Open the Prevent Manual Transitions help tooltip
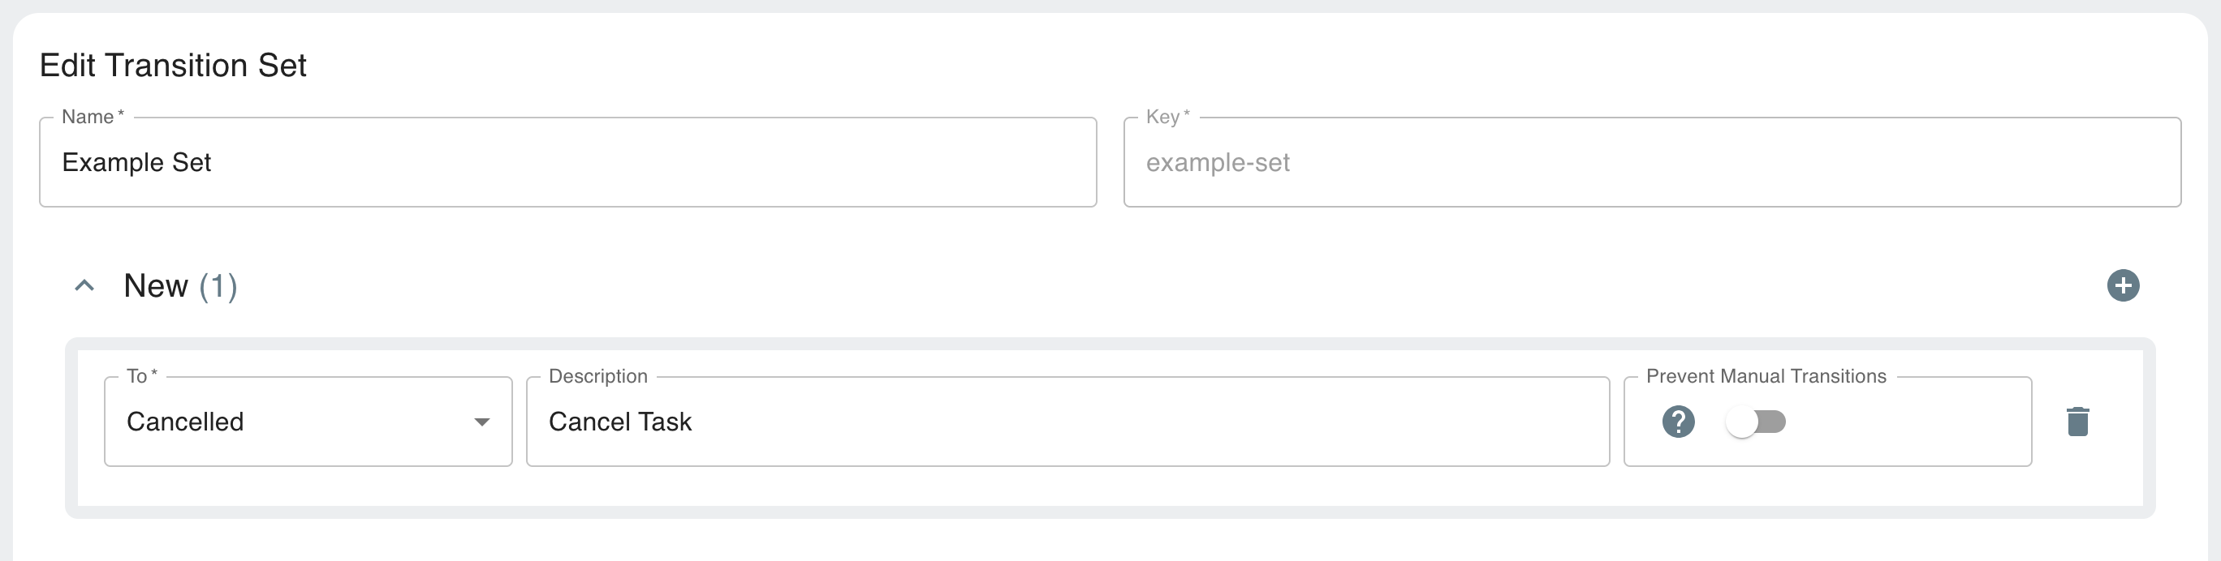Screen dimensions: 2221x561 [1677, 422]
